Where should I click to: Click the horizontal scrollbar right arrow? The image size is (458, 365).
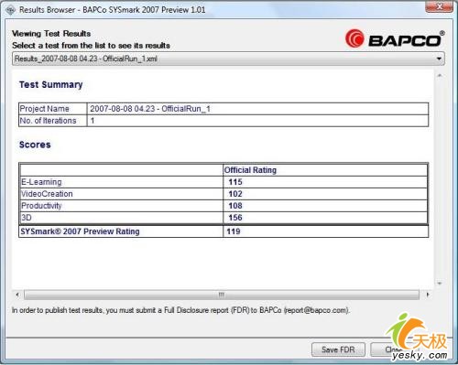(x=428, y=295)
